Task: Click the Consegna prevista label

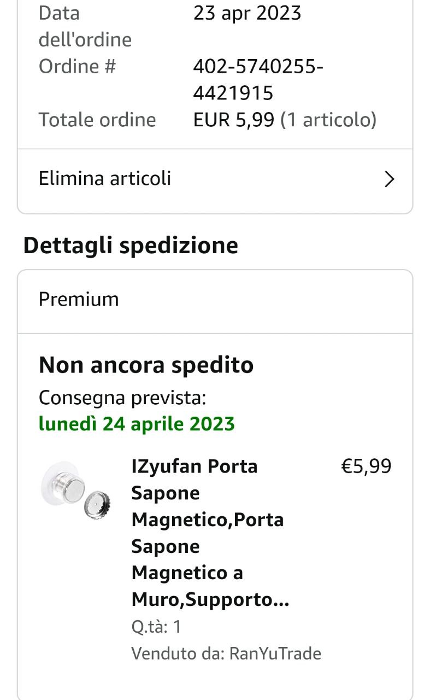Action: point(122,398)
